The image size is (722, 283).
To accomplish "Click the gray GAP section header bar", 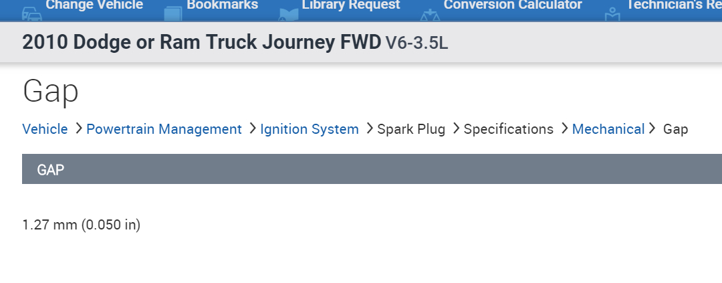I will pos(372,169).
